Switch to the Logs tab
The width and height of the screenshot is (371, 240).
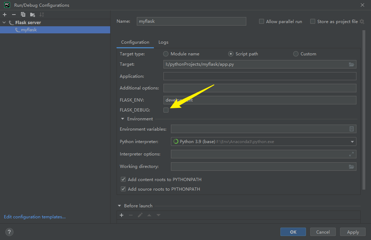point(163,42)
